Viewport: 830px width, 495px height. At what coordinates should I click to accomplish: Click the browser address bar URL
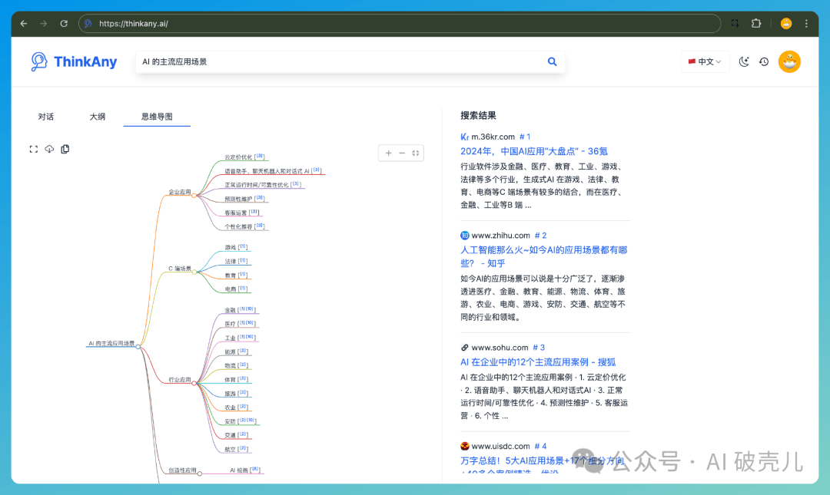[134, 24]
